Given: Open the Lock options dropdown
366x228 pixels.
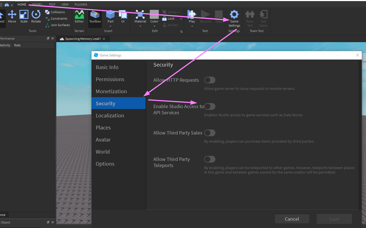Looking at the screenshot, I should click(181, 19).
